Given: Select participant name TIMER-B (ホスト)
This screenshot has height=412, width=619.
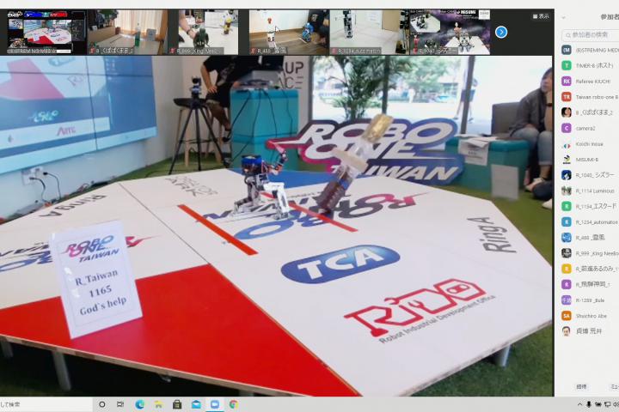Looking at the screenshot, I should [595, 65].
